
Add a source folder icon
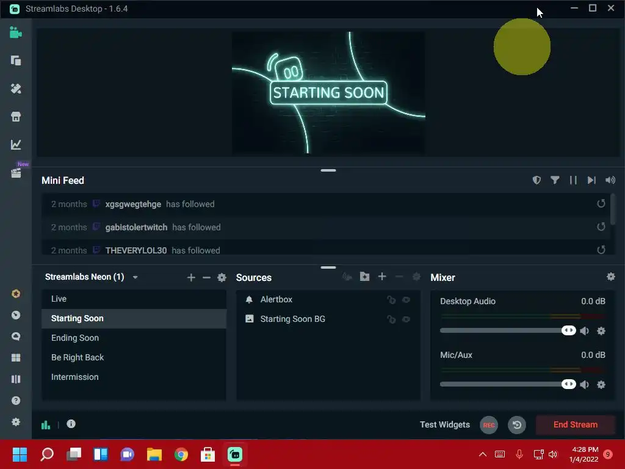(x=364, y=277)
